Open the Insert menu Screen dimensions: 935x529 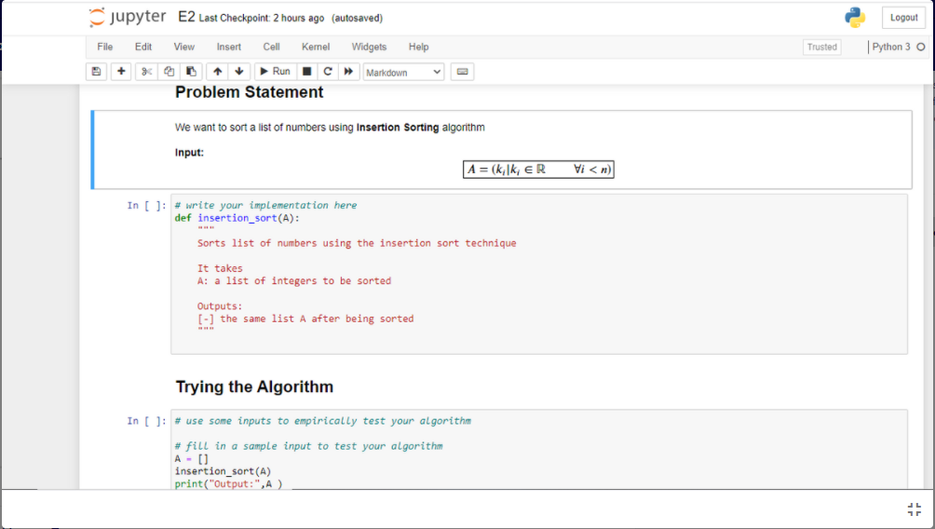tap(229, 47)
